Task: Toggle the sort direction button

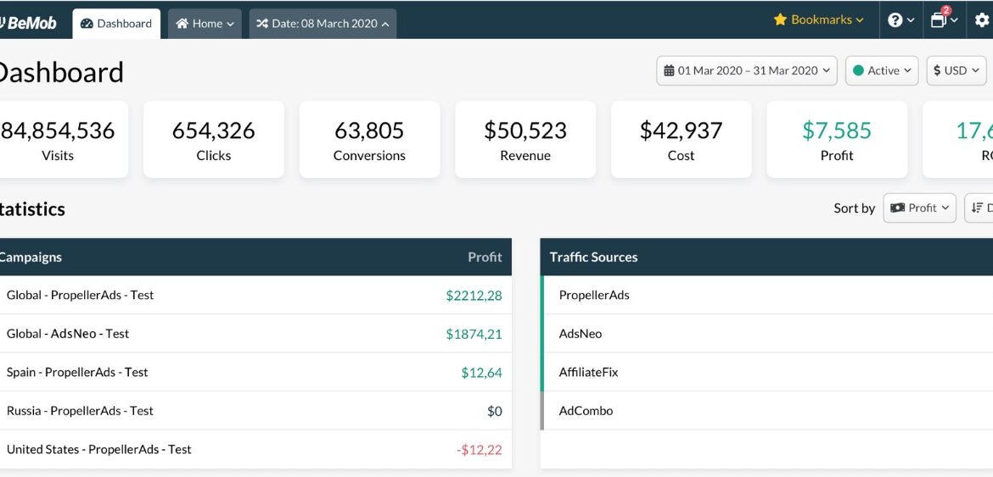Action: point(979,208)
